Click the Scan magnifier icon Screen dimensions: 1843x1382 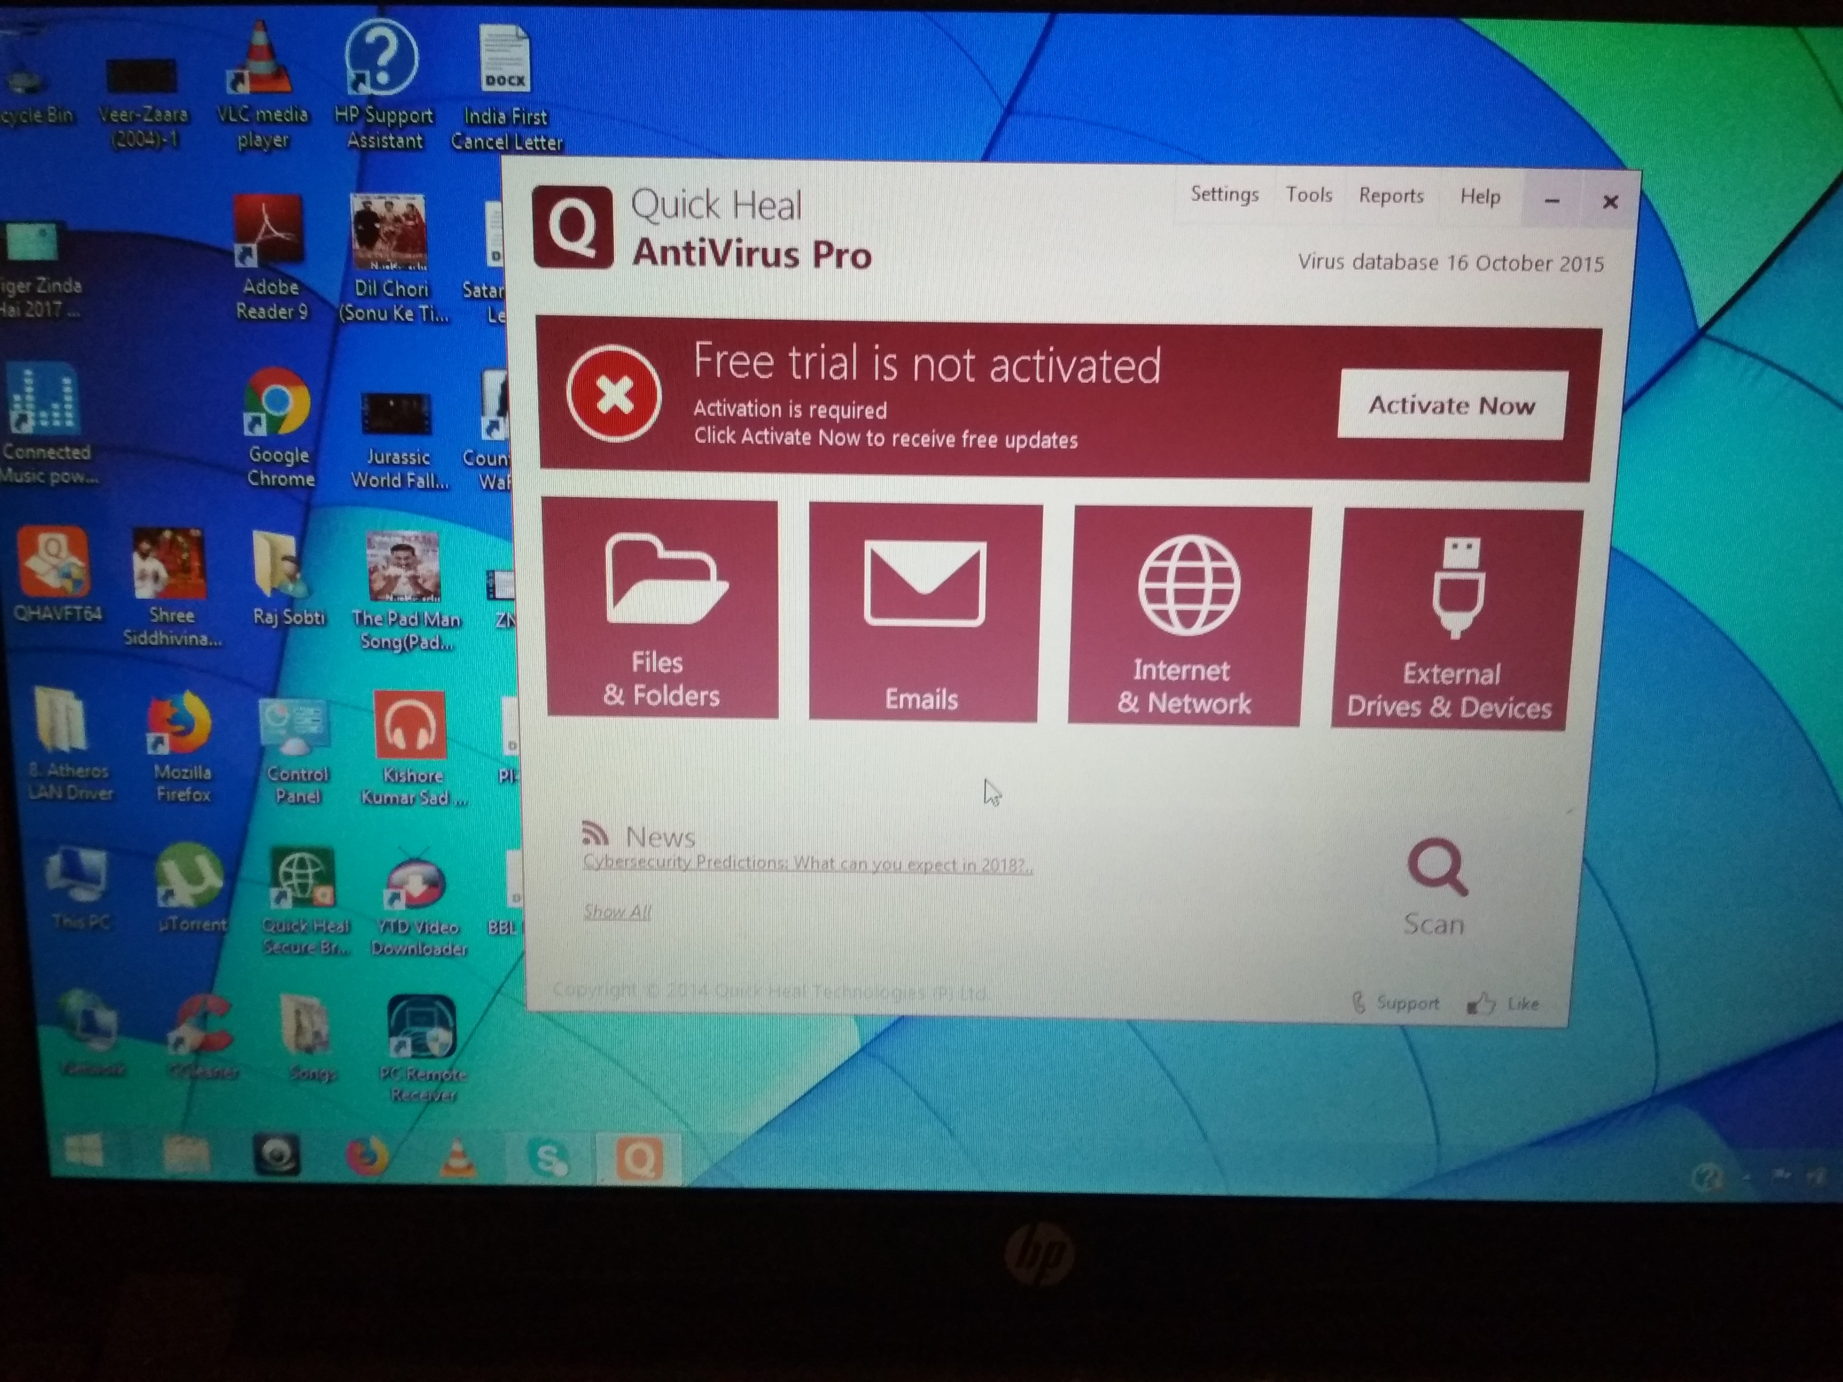point(1436,868)
